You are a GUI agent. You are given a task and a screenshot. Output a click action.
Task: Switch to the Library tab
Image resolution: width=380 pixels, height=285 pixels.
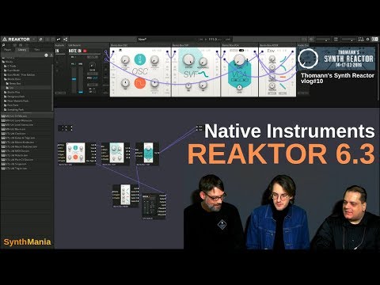(x=22, y=50)
